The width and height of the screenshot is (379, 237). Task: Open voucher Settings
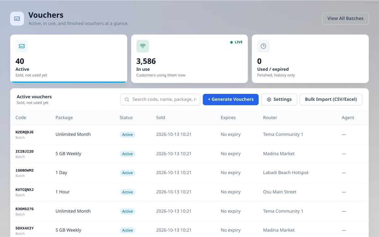[x=279, y=99]
